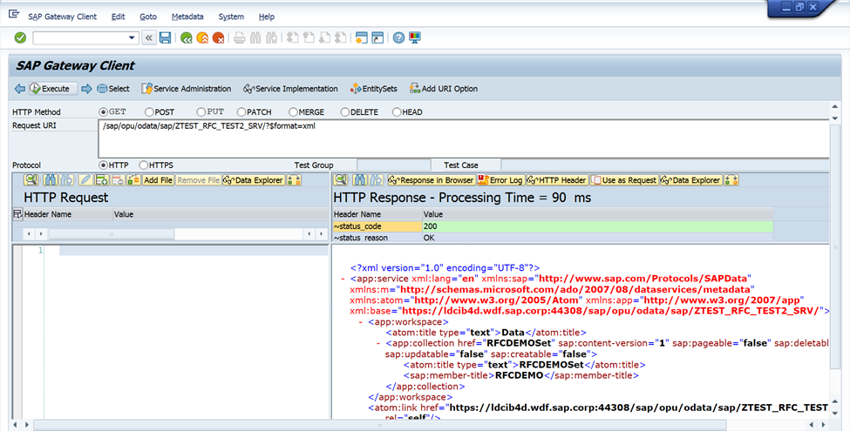Screen dimensions: 850x431
Task: Click the bottom horizontal scrollbar of the window
Action: (379, 425)
